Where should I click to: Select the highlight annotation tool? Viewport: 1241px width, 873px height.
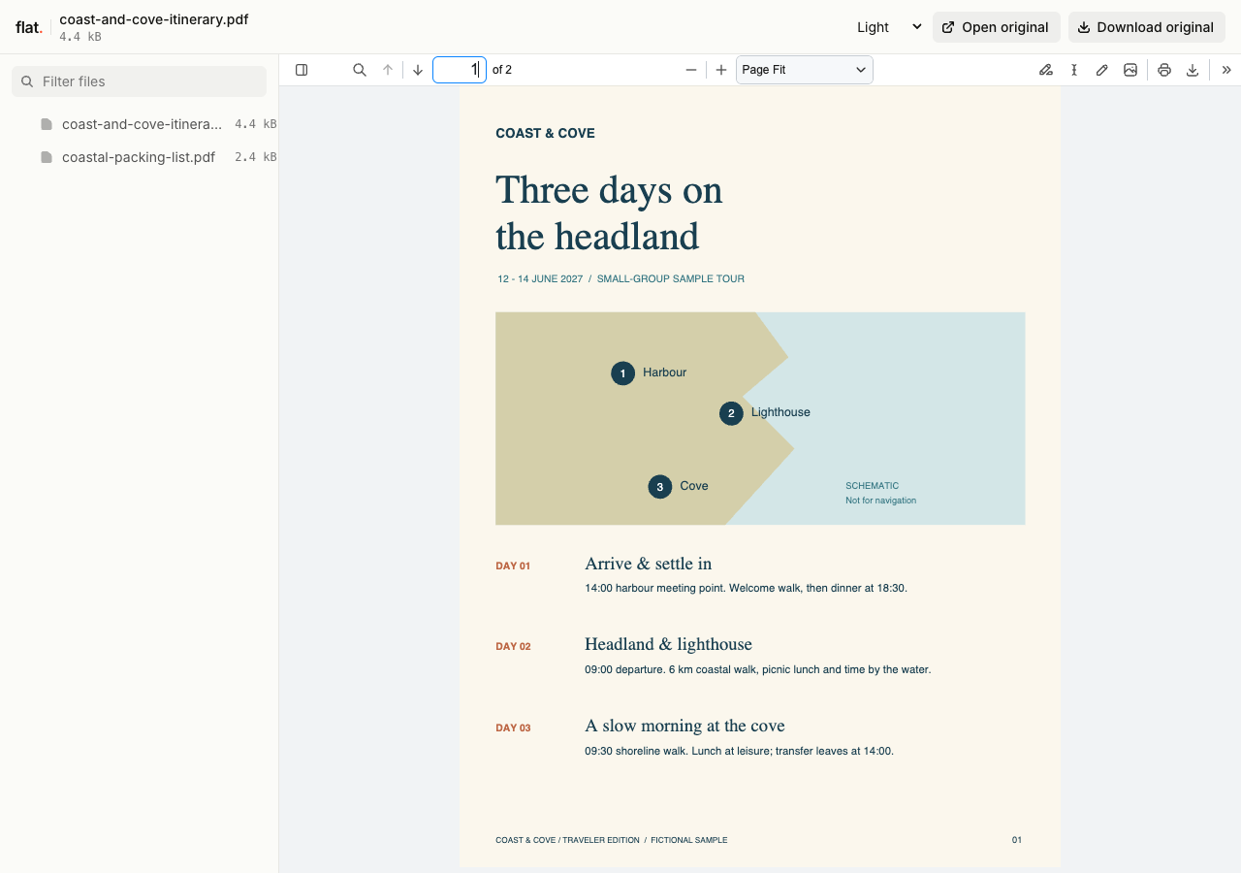pyautogui.click(x=1046, y=70)
